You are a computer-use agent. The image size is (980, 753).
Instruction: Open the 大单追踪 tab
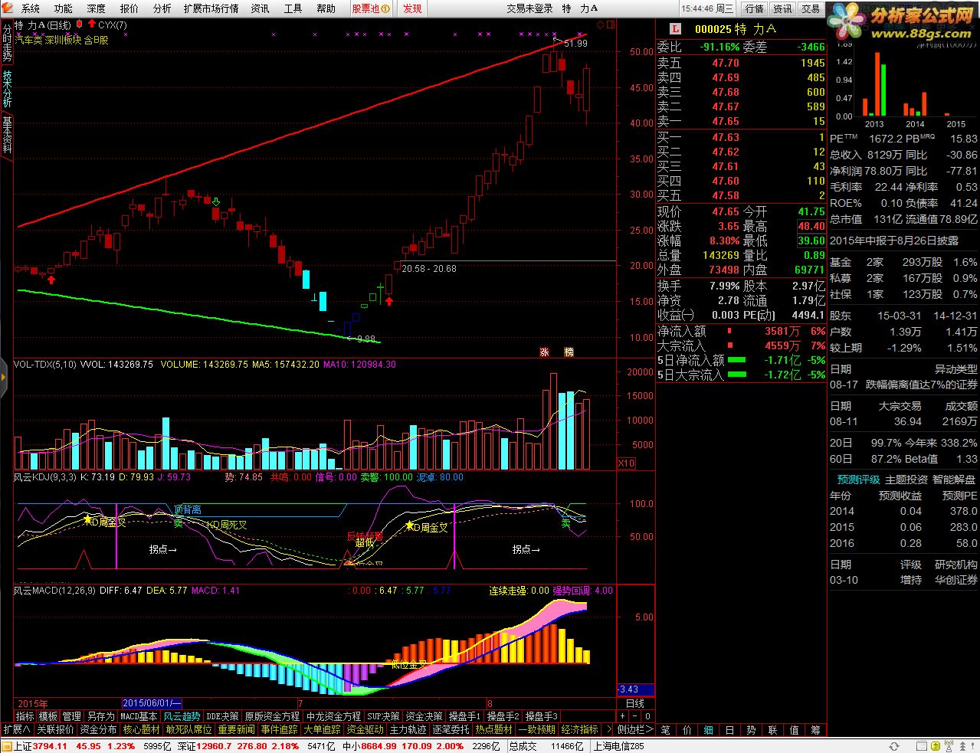tap(323, 730)
